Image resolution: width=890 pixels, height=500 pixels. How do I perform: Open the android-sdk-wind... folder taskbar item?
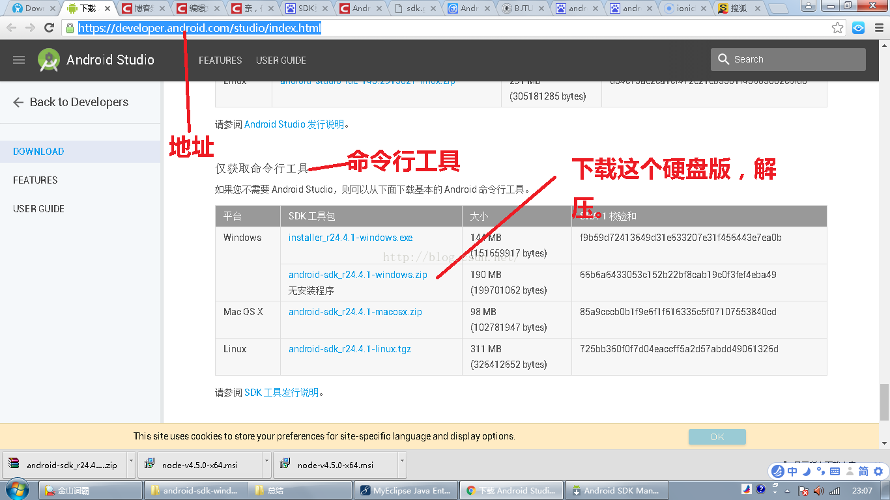point(195,490)
